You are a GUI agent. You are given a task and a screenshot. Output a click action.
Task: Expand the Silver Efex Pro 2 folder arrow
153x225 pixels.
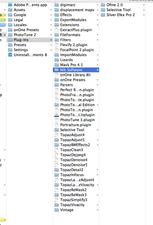tap(144, 15)
